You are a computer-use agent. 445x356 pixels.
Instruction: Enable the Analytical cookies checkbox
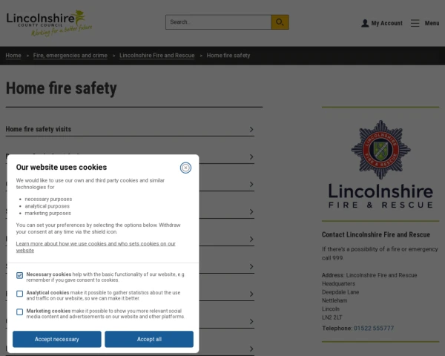(19, 294)
